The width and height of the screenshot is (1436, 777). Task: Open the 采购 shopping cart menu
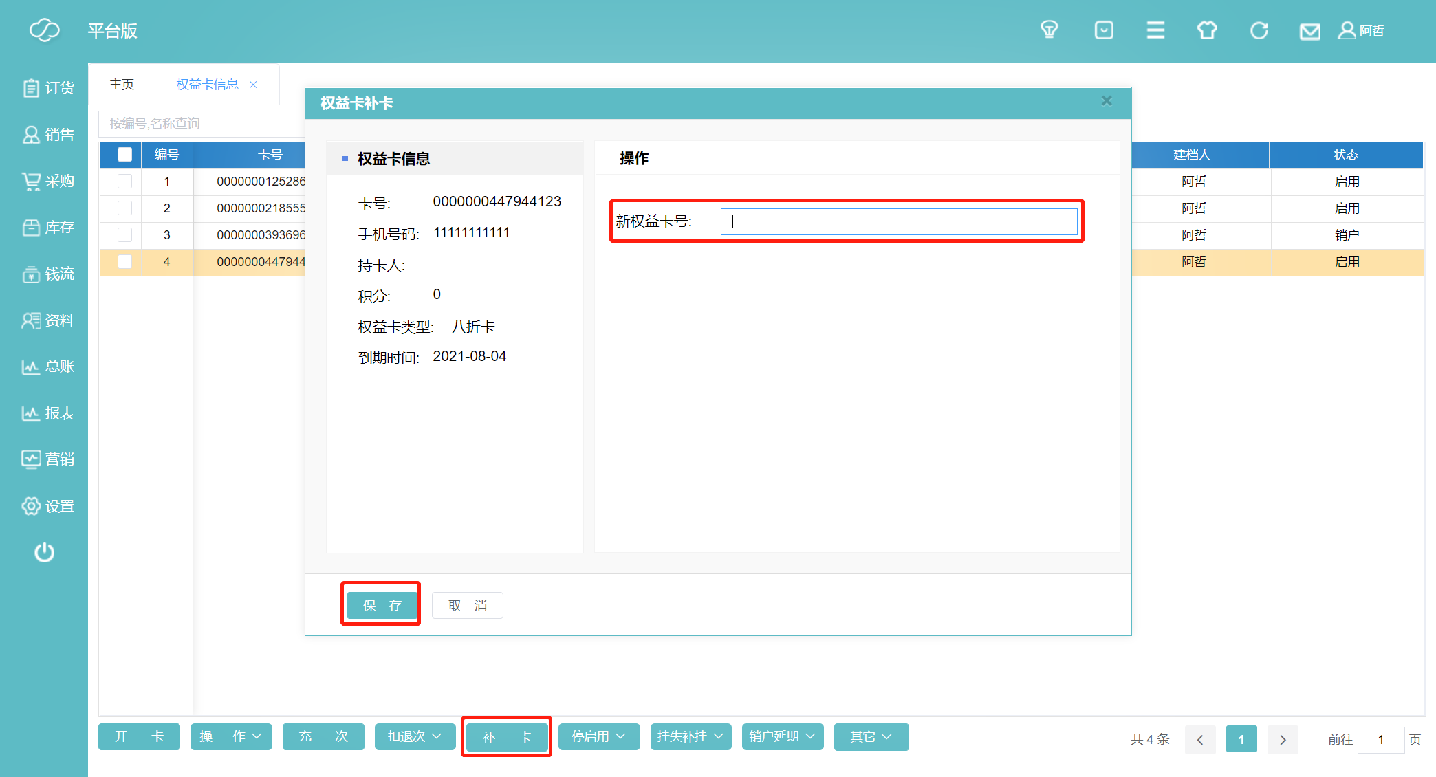click(47, 181)
